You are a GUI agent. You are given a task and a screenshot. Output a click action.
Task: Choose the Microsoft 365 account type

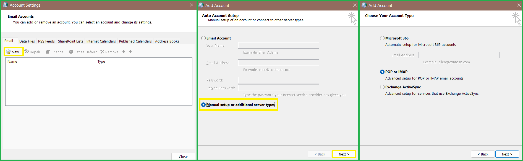click(x=382, y=38)
